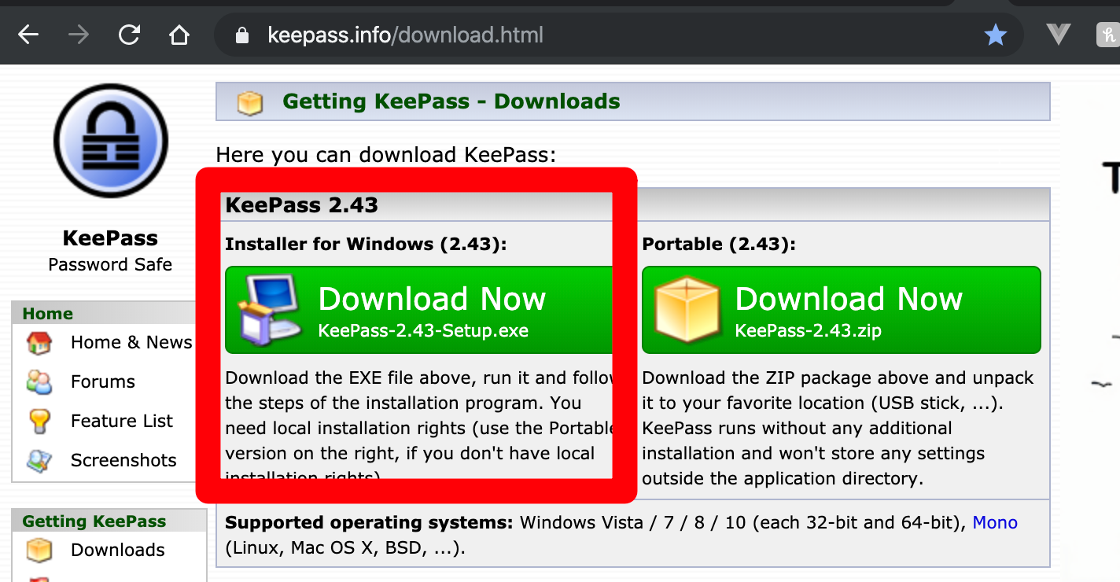Download KeePass-2.43-Setup.exe installer
The height and width of the screenshot is (582, 1120).
[x=418, y=310]
